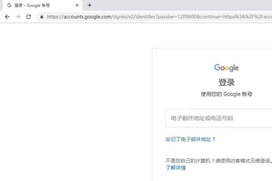The width and height of the screenshot is (272, 181).
Task: Click the 不是您自己的计算机？ guest mode text
Action: click(219, 161)
